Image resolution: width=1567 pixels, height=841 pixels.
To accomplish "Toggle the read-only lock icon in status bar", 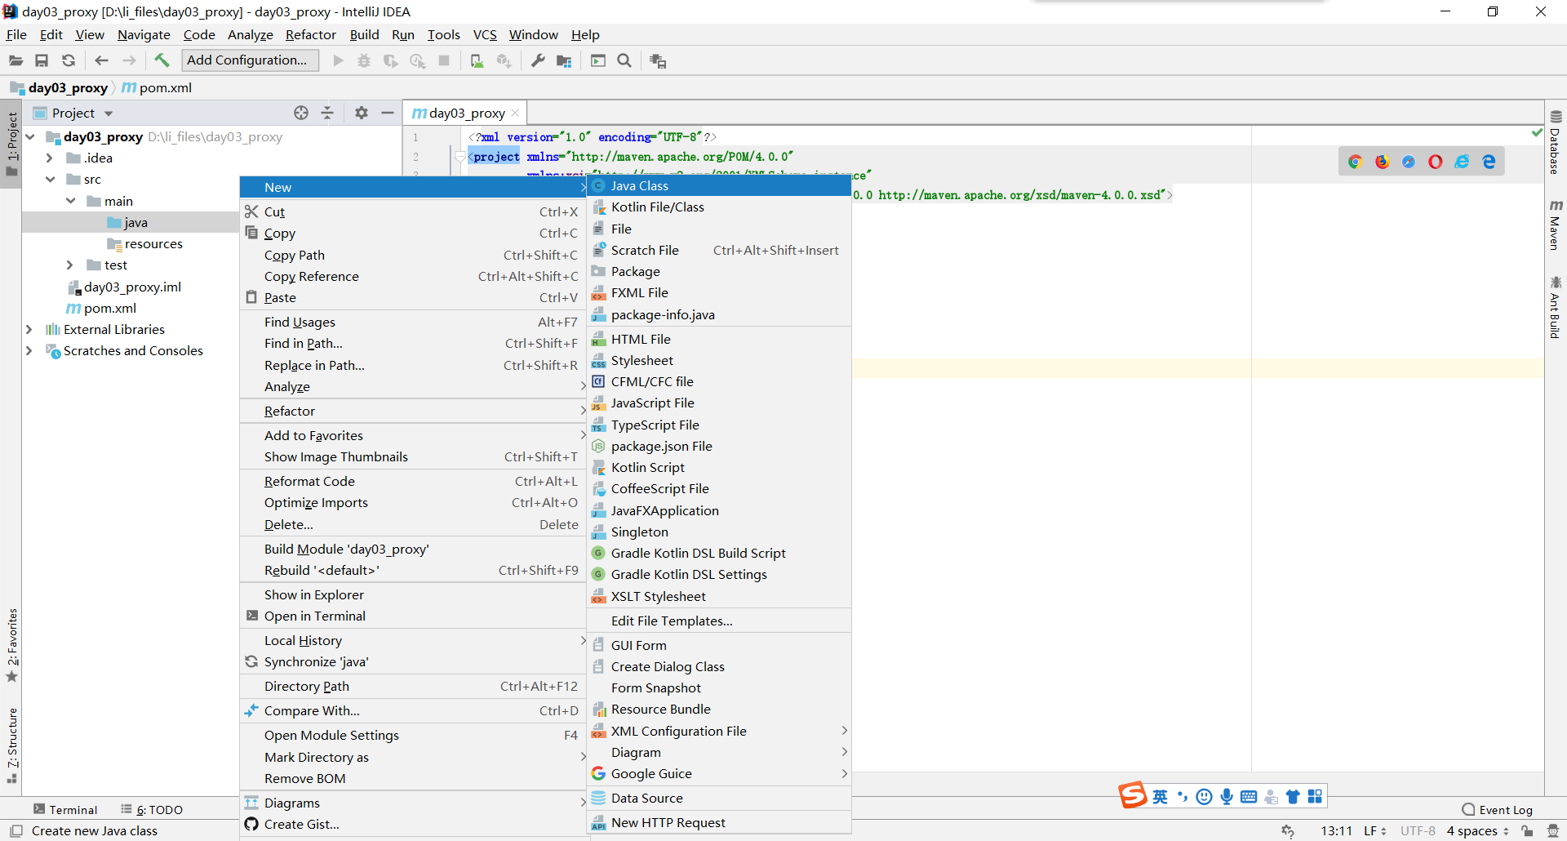I will click(1528, 830).
